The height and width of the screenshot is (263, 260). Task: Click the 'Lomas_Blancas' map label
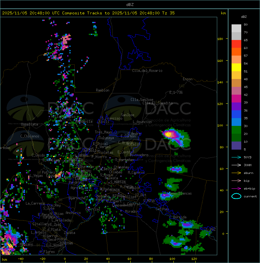(x=179, y=193)
